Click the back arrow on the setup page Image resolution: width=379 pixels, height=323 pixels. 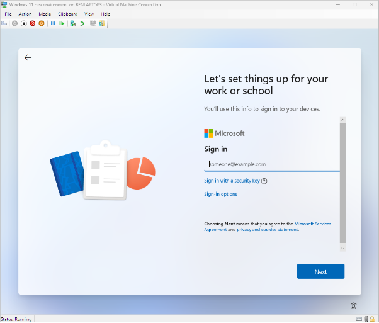coord(28,57)
